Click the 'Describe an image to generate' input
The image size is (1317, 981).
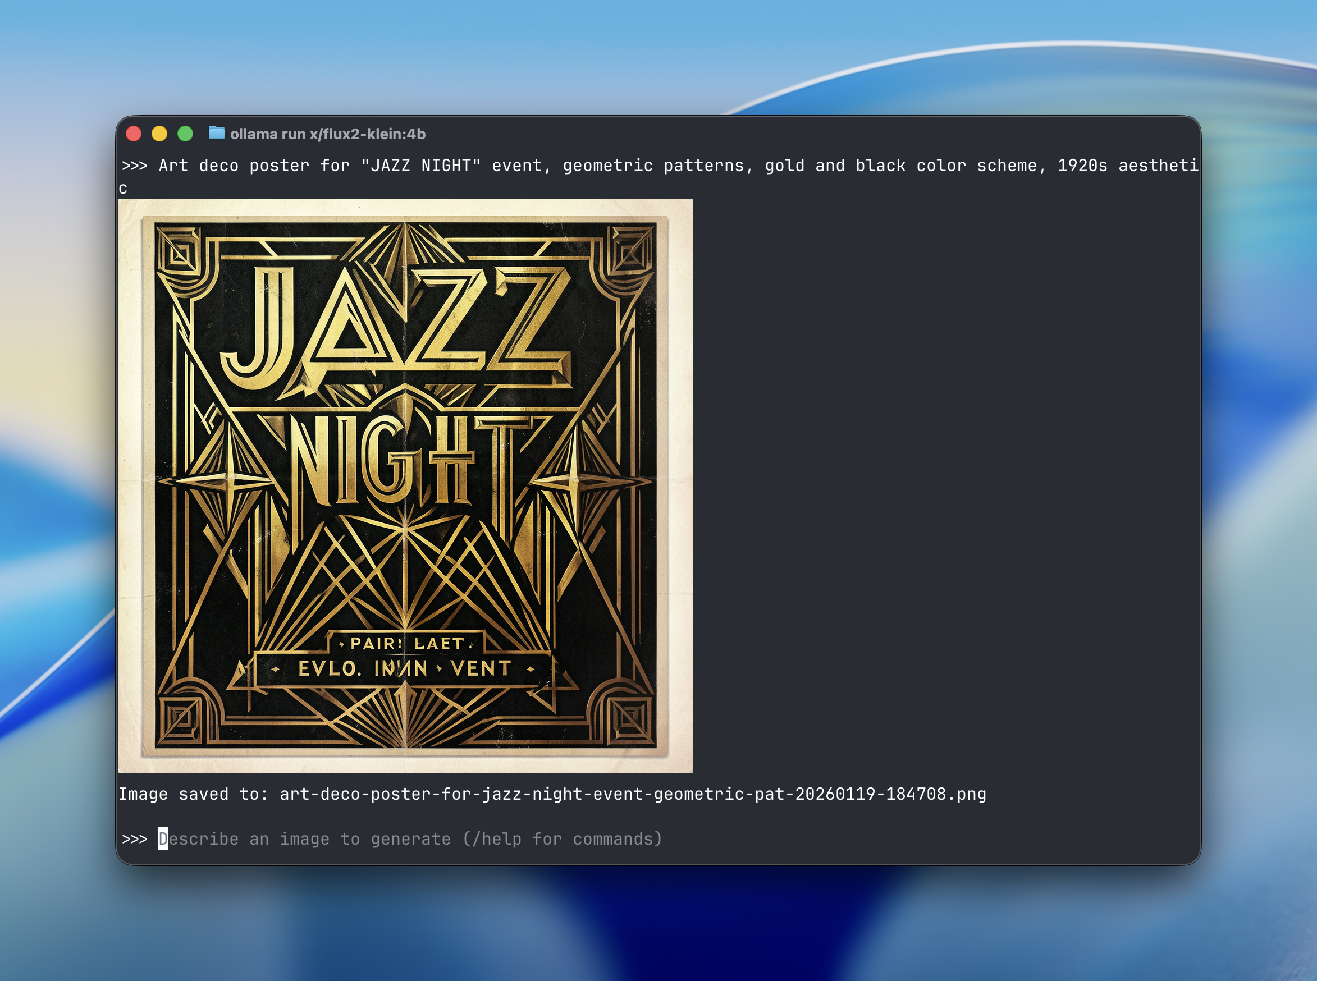click(x=410, y=838)
